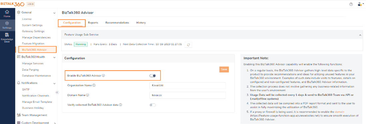Image resolution: width=366 pixels, height=124 pixels.
Task: Open the Home section in sidebar
Action: click(7, 14)
